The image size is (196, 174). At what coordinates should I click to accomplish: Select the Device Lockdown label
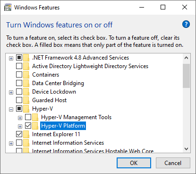[x=54, y=92]
